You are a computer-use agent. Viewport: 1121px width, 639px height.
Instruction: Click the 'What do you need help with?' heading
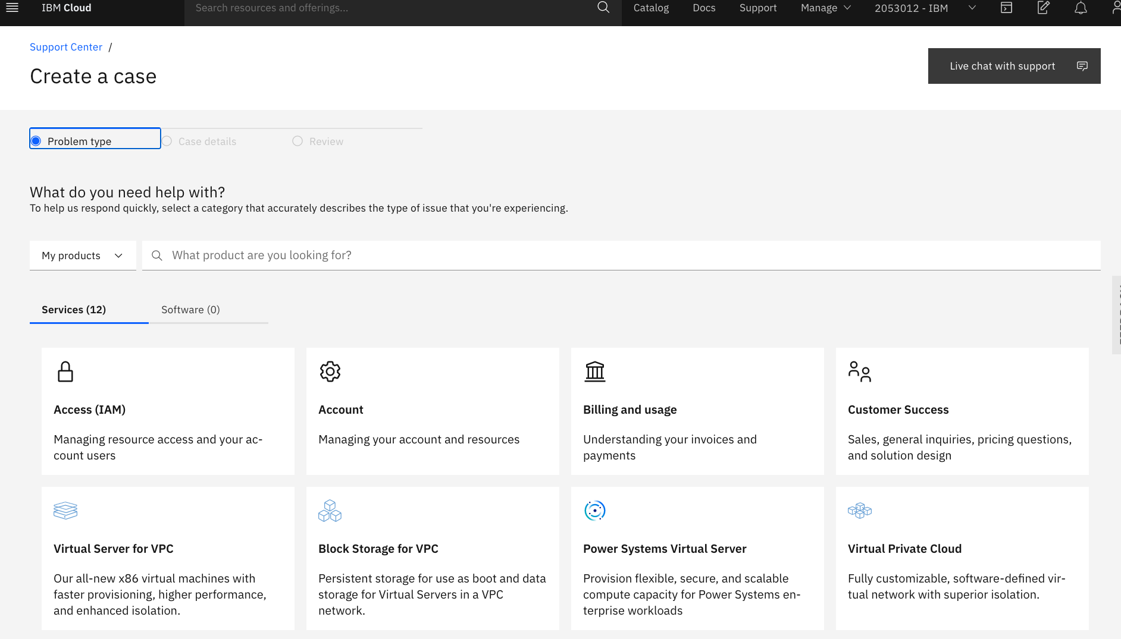[127, 192]
